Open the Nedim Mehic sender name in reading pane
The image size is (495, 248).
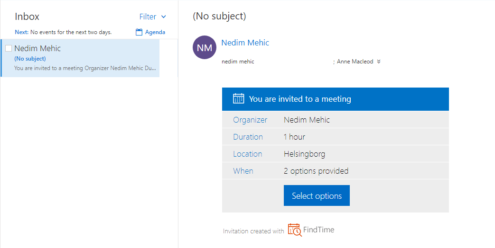[x=245, y=43]
